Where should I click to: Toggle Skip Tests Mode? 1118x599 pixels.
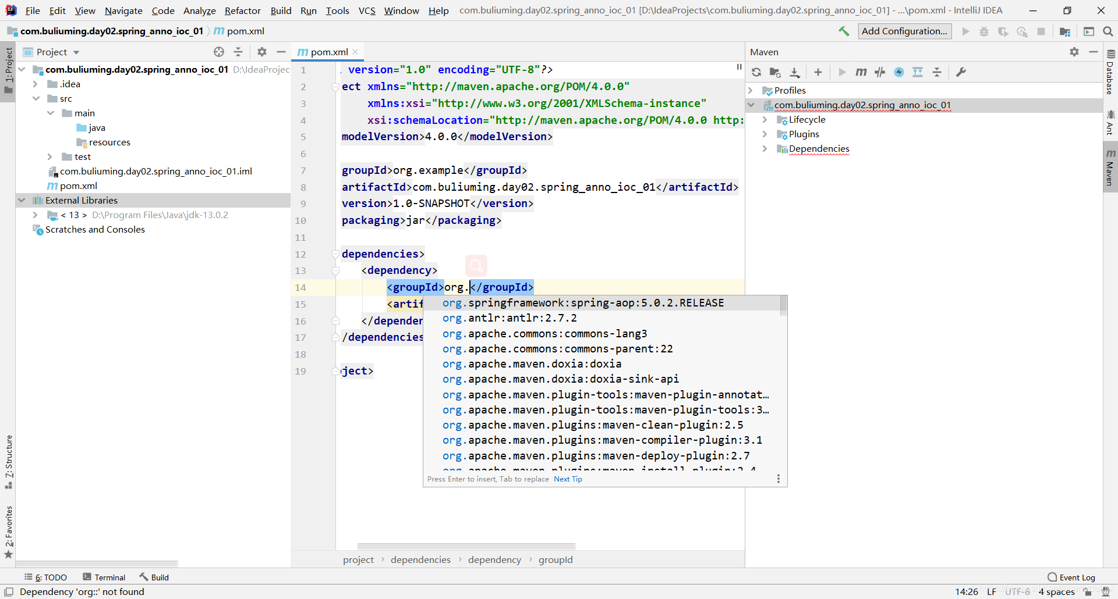tap(899, 72)
